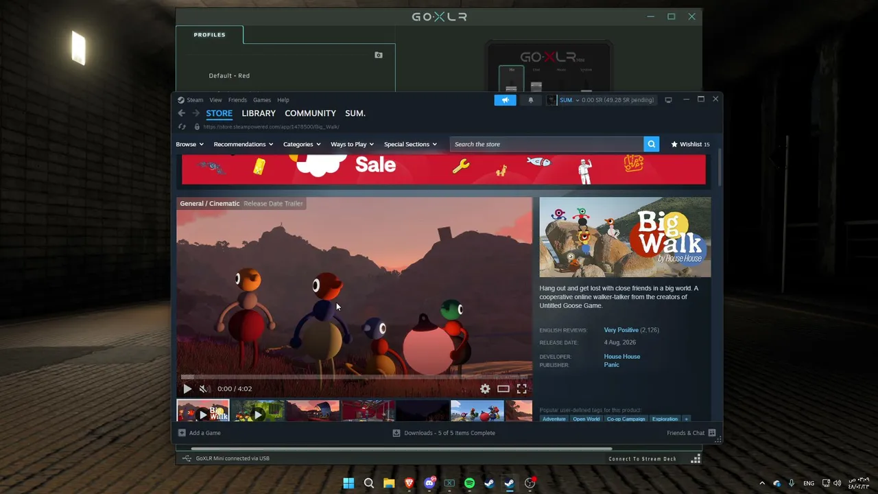Click the Sale banner
The width and height of the screenshot is (878, 494).
pos(444,169)
